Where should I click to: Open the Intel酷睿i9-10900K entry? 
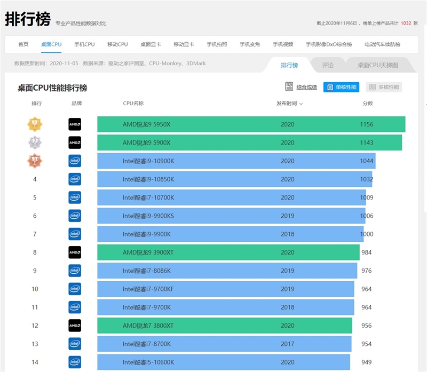[x=236, y=161]
